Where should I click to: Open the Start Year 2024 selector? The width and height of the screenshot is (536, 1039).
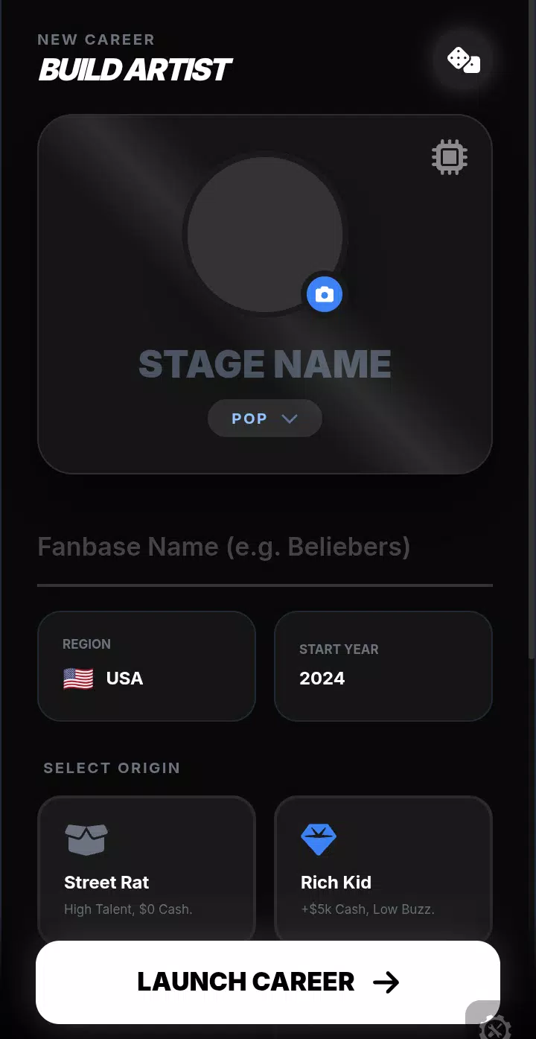coord(383,666)
